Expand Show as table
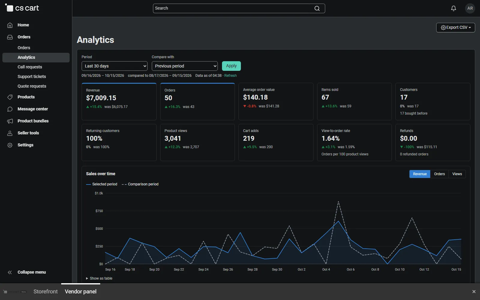Image resolution: width=480 pixels, height=300 pixels. coord(99,278)
